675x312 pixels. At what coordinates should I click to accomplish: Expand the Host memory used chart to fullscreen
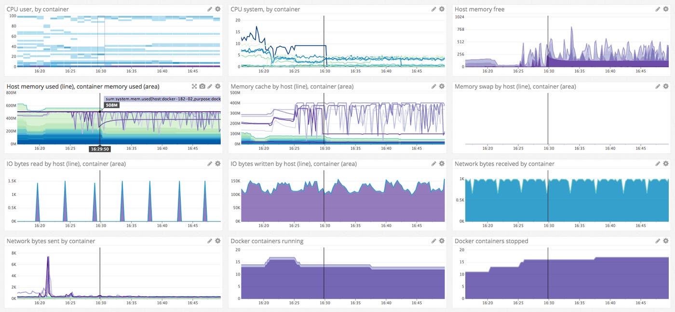pyautogui.click(x=194, y=86)
